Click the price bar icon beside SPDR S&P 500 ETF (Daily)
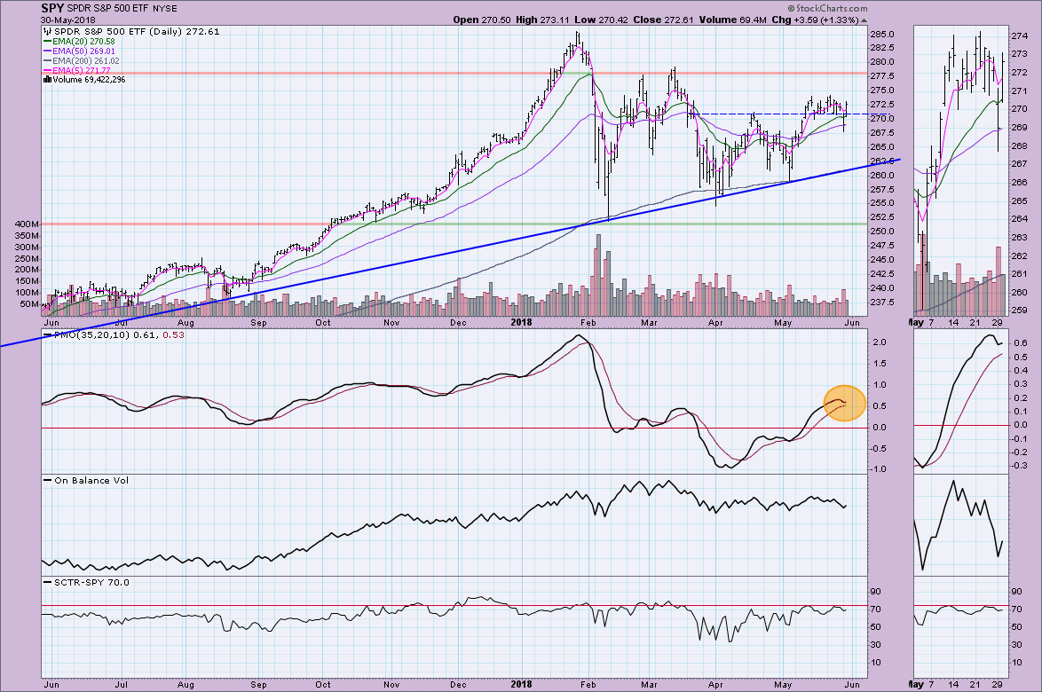Image resolution: width=1042 pixels, height=692 pixels. (47, 31)
